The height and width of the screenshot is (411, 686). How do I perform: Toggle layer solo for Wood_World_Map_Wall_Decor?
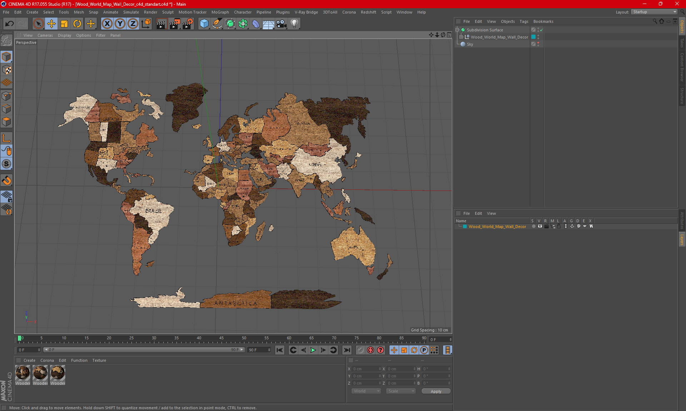coord(533,227)
